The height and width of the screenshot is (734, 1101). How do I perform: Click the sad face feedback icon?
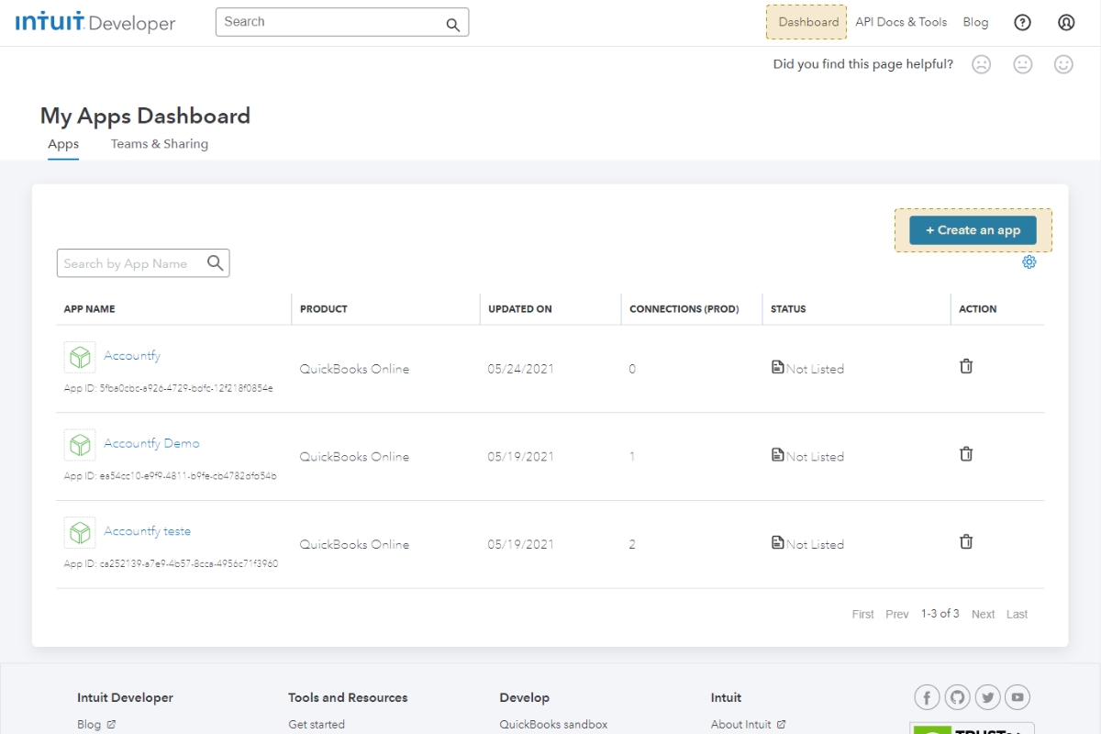pos(982,64)
